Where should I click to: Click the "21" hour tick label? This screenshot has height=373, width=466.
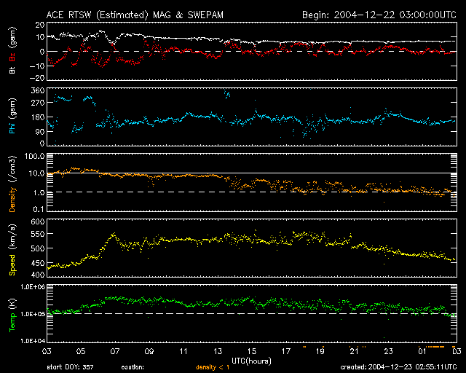pos(355,351)
